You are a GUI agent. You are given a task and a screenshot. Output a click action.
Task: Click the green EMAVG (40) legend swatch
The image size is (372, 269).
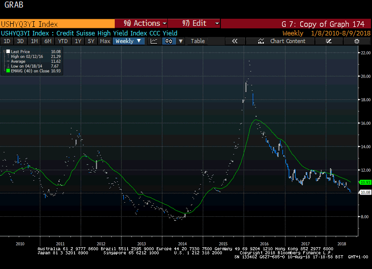pos(8,72)
